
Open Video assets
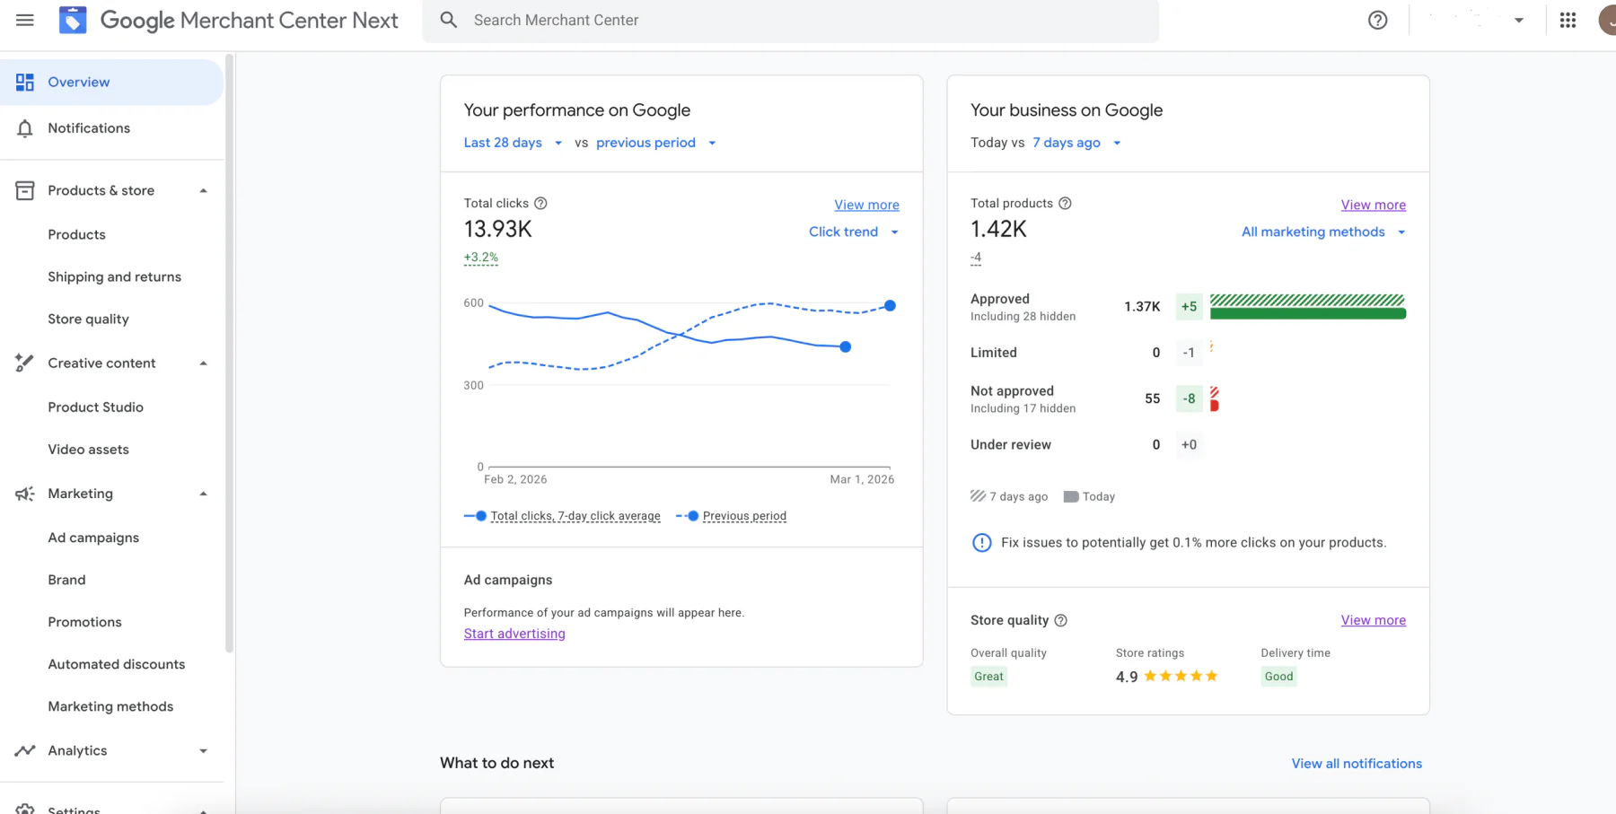(88, 449)
